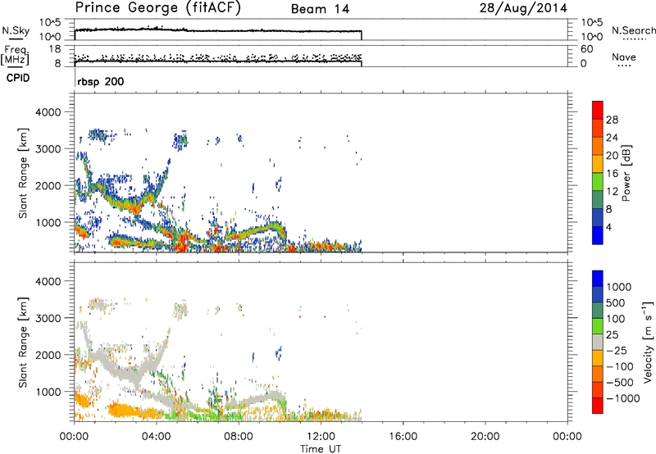Image resolution: width=656 pixels, height=454 pixels.
Task: Select the "N.Sky" legend label
Action: click(16, 30)
